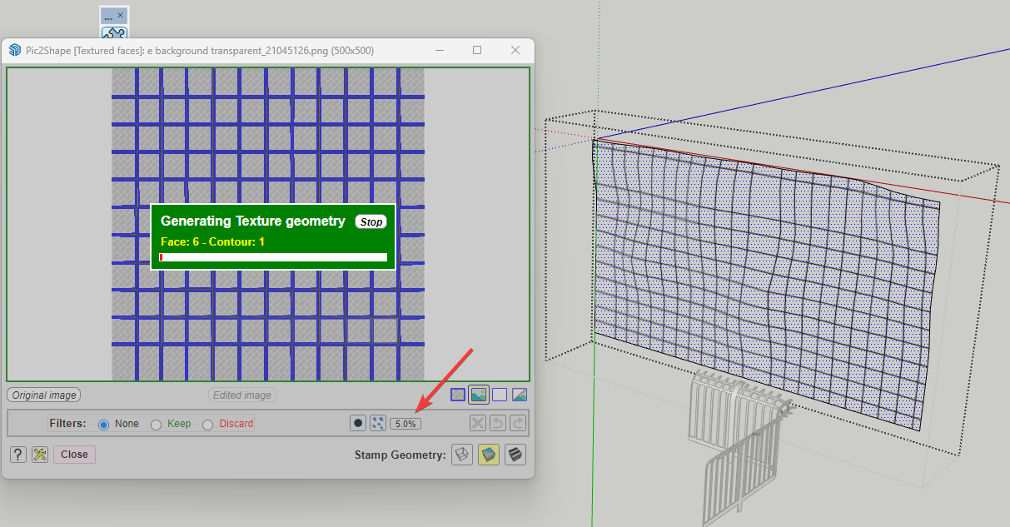Click the 5.0% tolerance value field
Screen dimensions: 1010x527
coord(405,424)
